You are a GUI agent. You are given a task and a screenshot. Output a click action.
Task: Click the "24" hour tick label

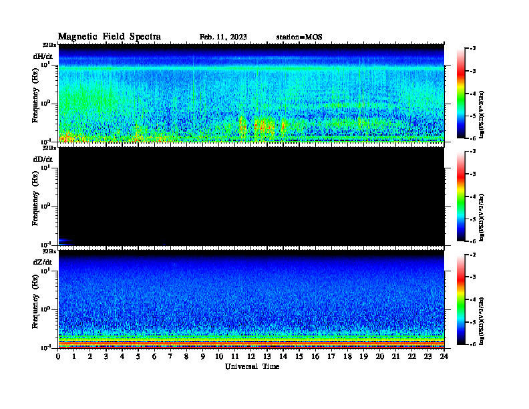(444, 356)
